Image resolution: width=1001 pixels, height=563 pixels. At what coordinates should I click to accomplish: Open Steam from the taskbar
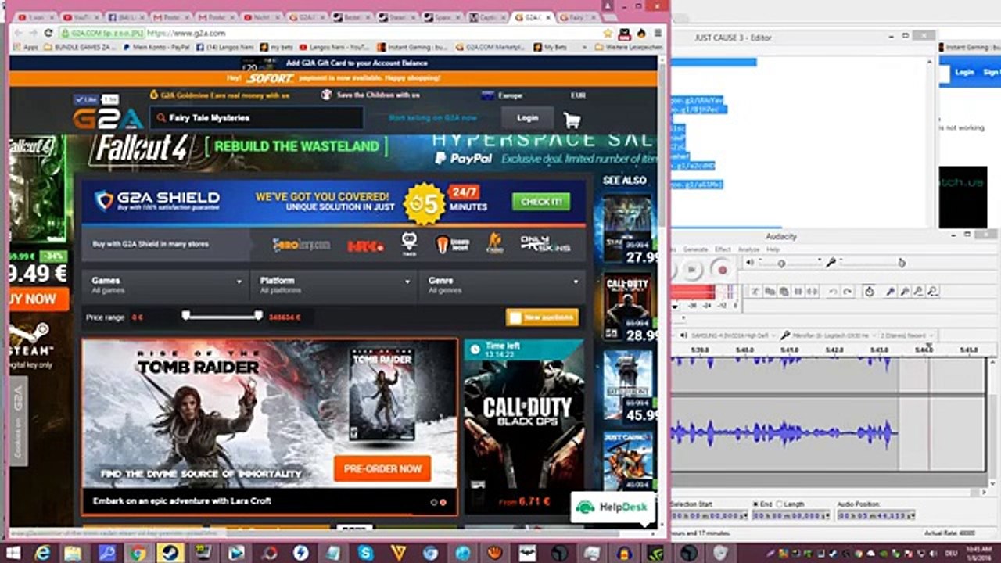point(170,553)
